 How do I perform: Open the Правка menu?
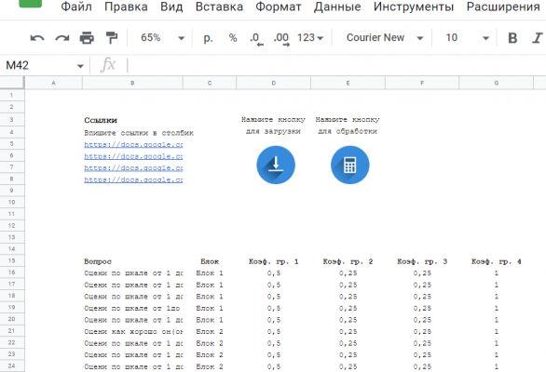coord(126,7)
